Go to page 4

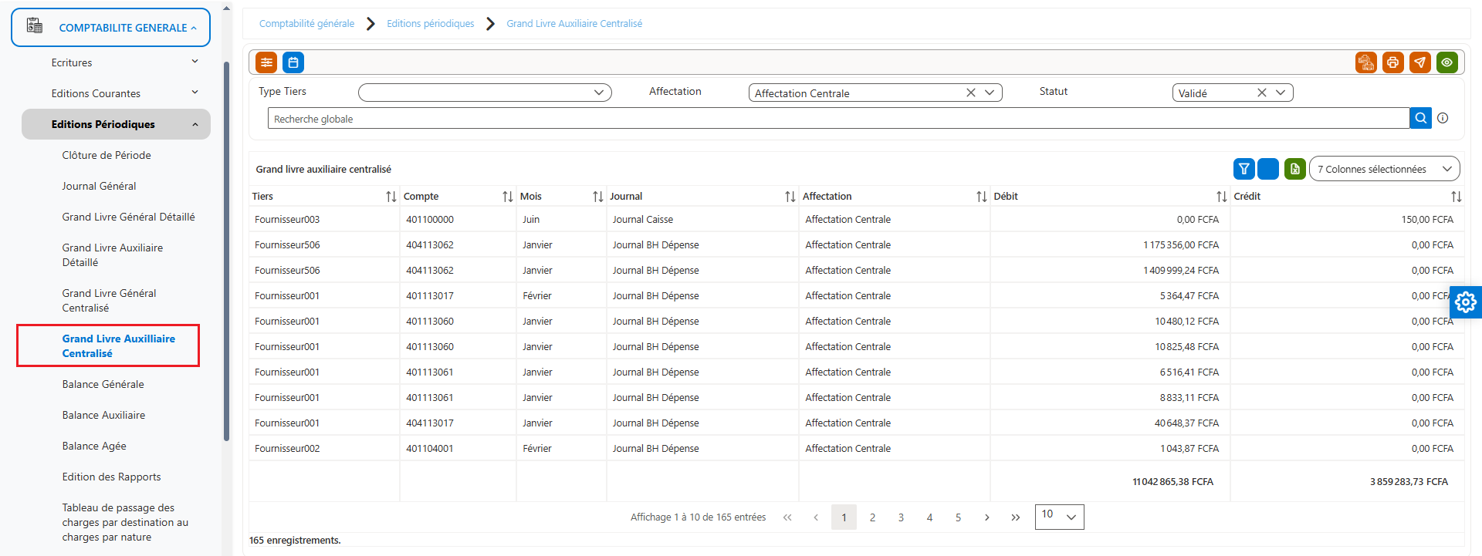930,517
